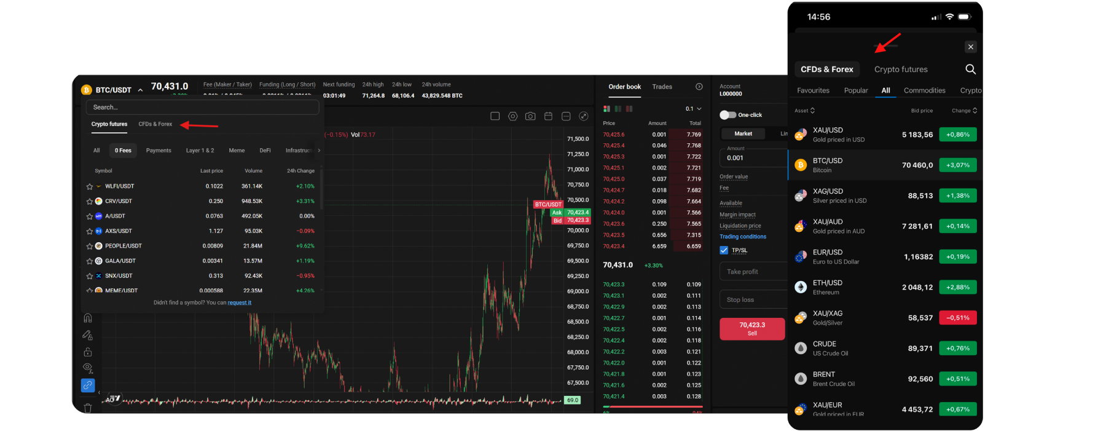
Task: Open Popular tab on mobile
Action: pyautogui.click(x=856, y=90)
